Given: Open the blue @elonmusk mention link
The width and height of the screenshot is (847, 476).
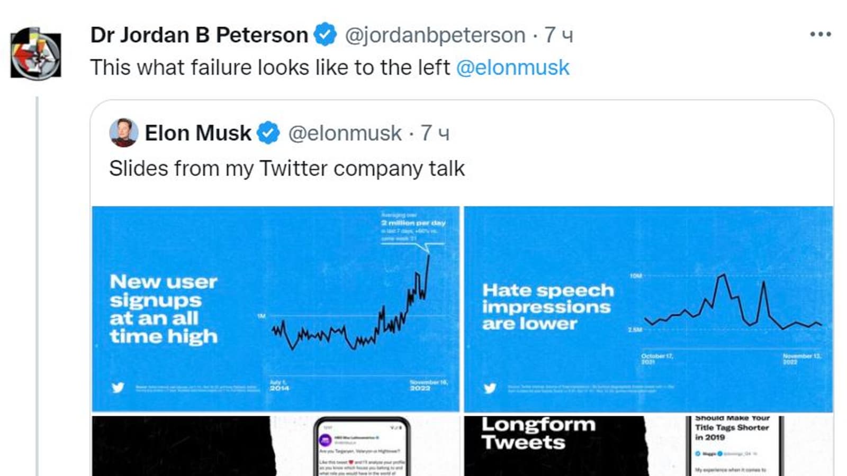Looking at the screenshot, I should [x=512, y=68].
